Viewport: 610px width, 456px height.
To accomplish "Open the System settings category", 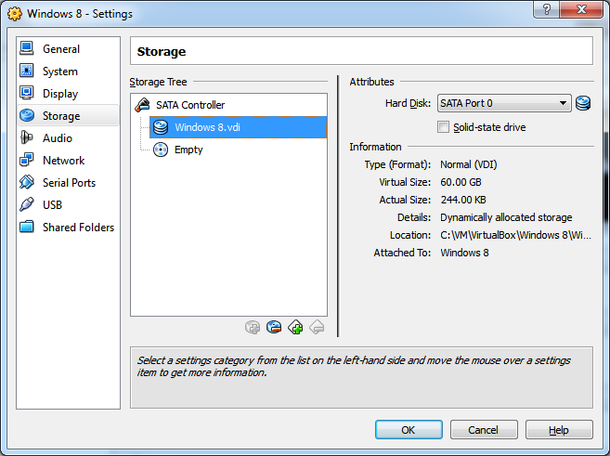I will point(60,72).
